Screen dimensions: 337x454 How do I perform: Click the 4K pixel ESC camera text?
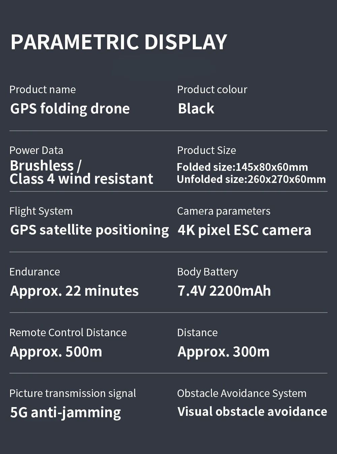pos(244,231)
